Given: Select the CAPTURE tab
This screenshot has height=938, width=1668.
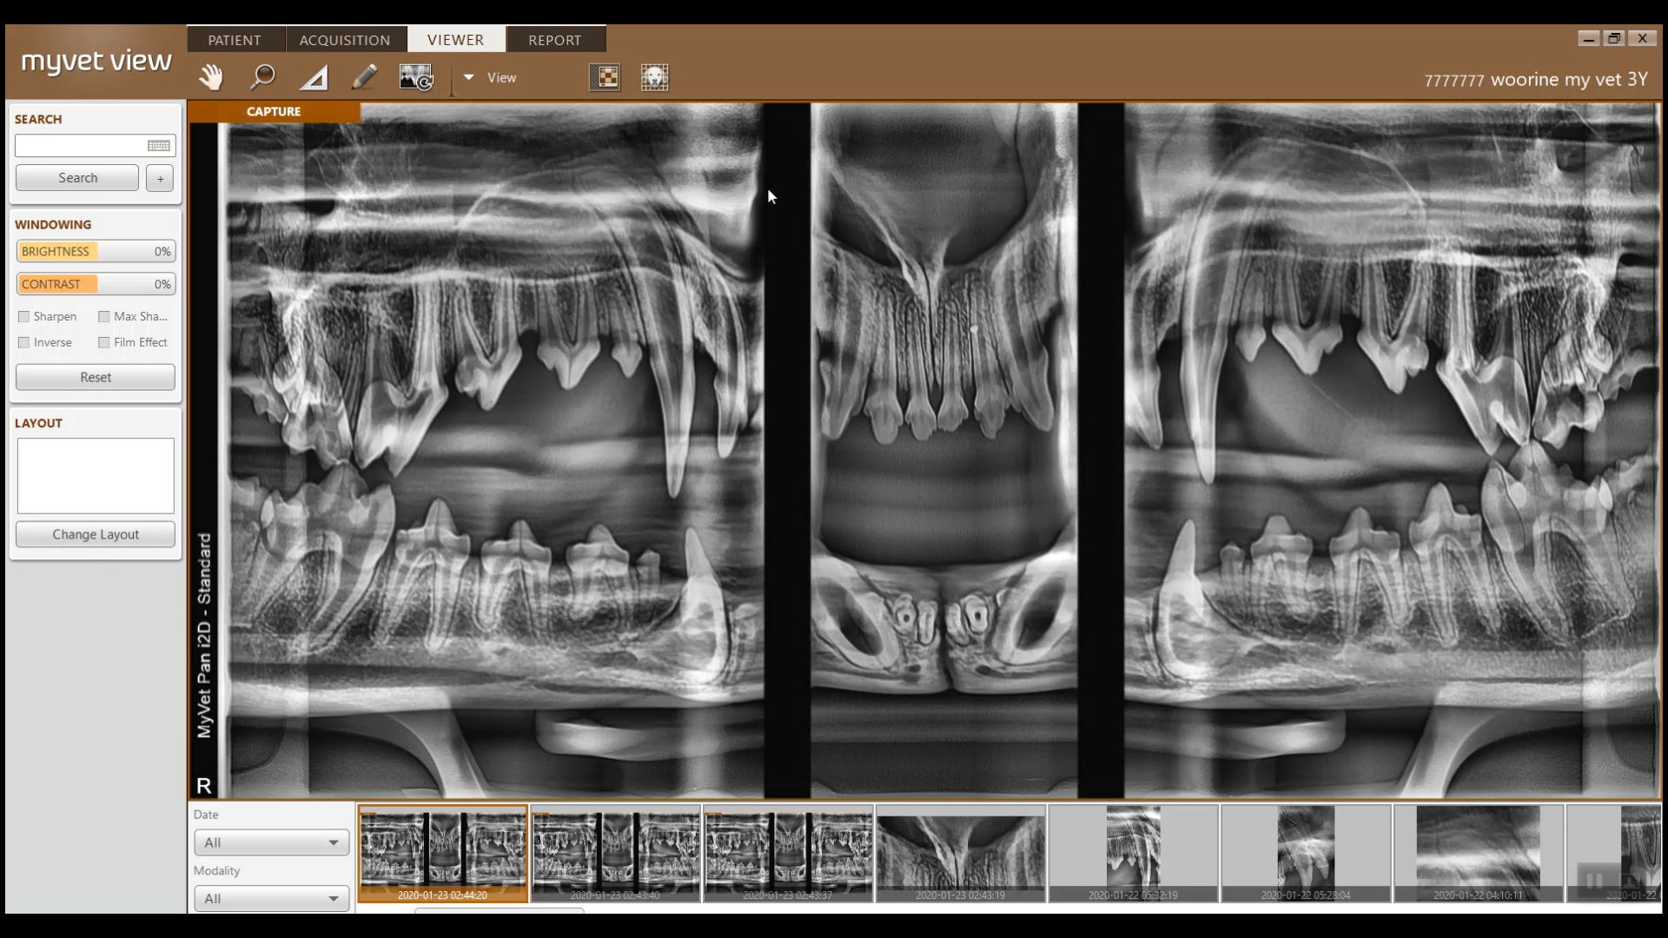Looking at the screenshot, I should coord(274,111).
